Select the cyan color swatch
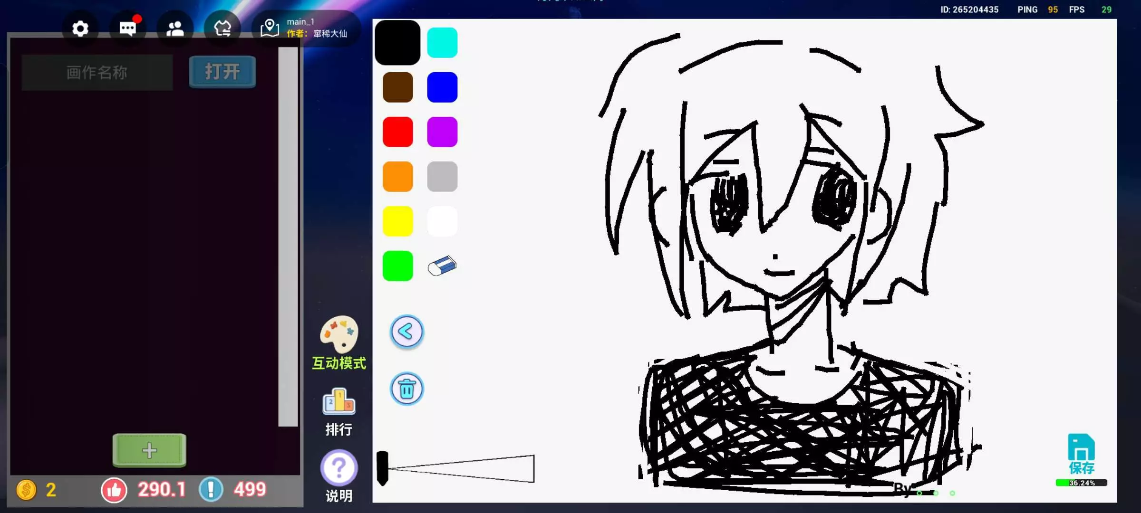Image resolution: width=1141 pixels, height=513 pixels. pyautogui.click(x=442, y=43)
